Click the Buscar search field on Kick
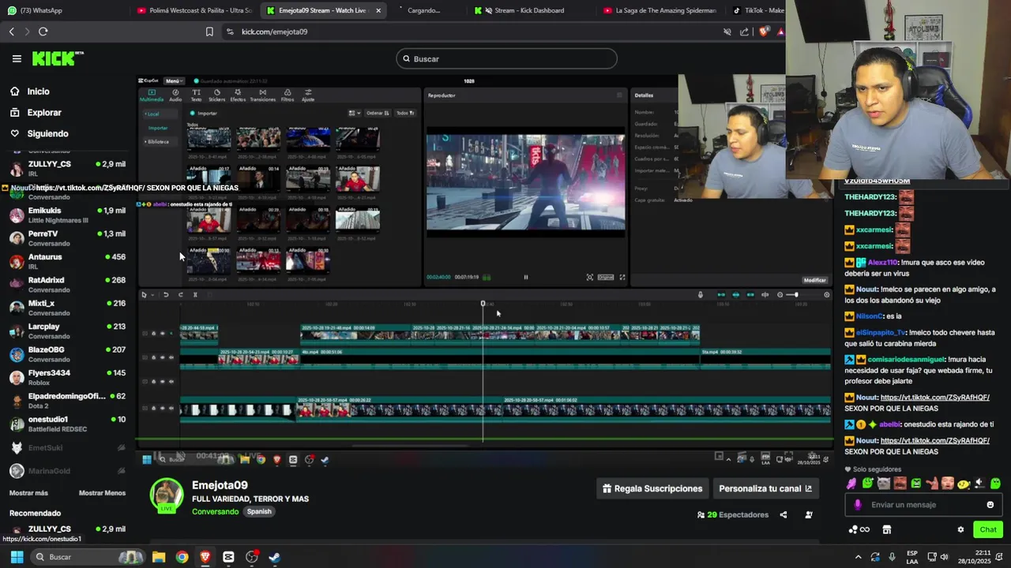Screen dimensions: 1011x568 506,59
